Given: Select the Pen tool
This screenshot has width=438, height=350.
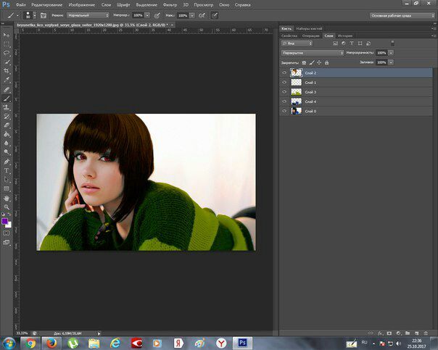Looking at the screenshot, I should tap(6, 162).
